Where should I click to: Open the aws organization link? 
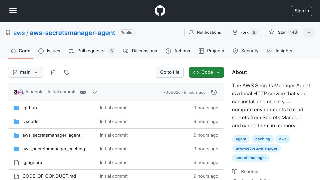pos(19,33)
